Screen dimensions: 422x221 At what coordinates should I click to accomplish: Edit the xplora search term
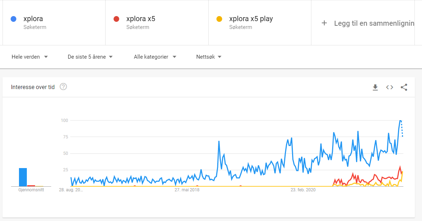coord(33,19)
